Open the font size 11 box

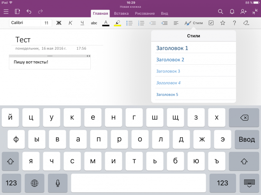(46, 23)
